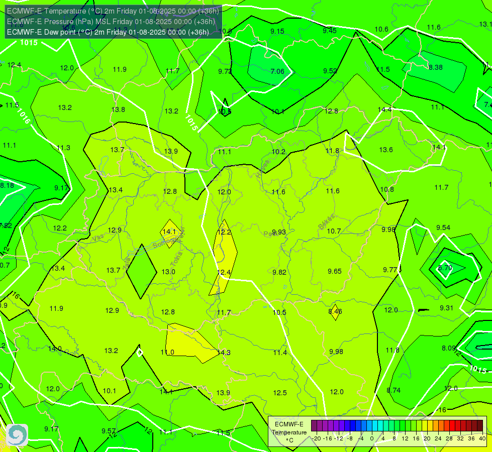
Task: Click the 13.9 dew point value
Action: pos(171,151)
